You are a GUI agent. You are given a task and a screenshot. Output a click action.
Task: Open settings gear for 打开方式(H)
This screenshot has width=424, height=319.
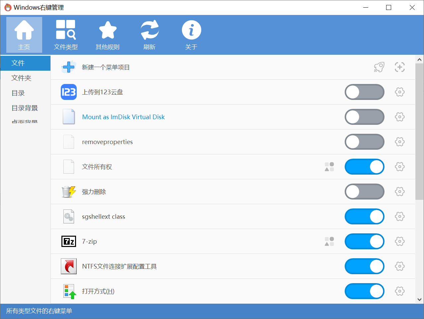point(400,291)
